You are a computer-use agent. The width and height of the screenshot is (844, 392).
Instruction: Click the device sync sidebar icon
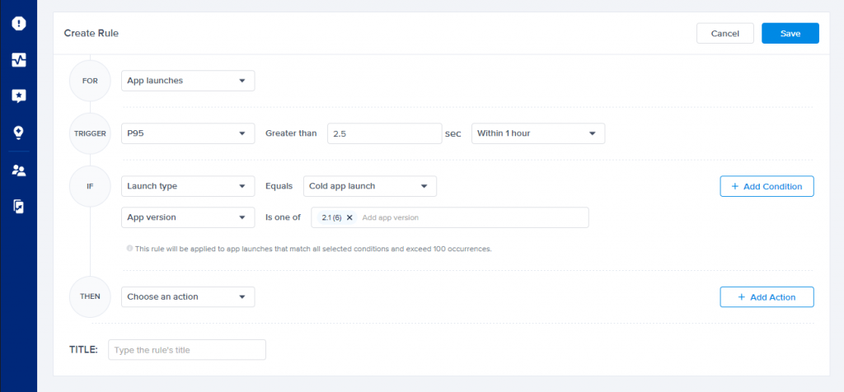pyautogui.click(x=18, y=207)
